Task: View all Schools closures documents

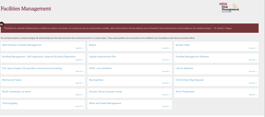Action: tap(166, 95)
